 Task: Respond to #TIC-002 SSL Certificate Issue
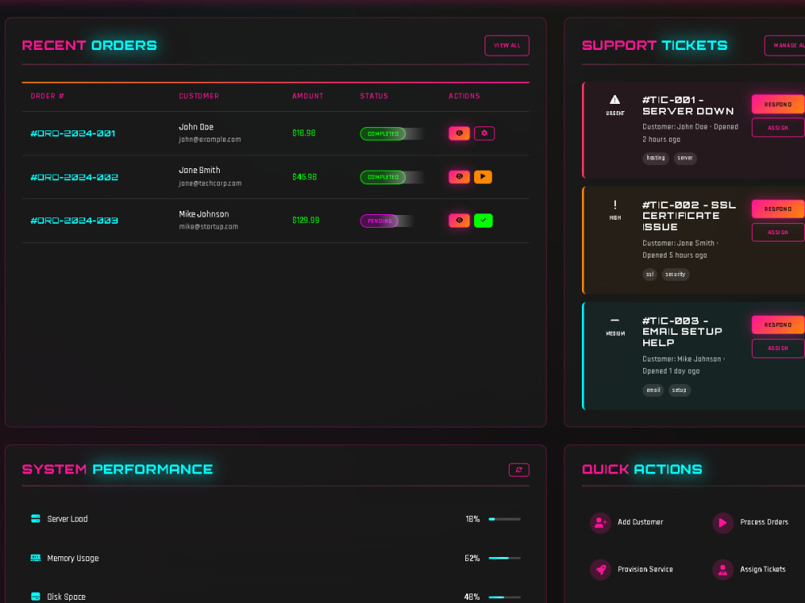(x=778, y=209)
